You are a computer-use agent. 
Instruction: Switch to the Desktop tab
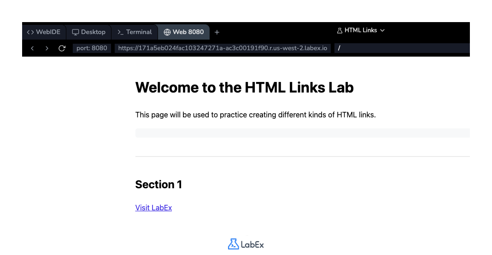[x=89, y=32]
